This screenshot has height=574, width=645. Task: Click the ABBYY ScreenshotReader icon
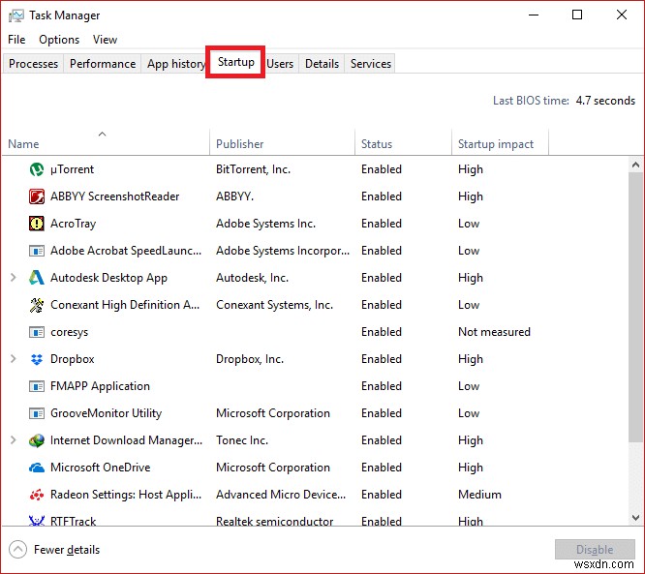tap(37, 196)
